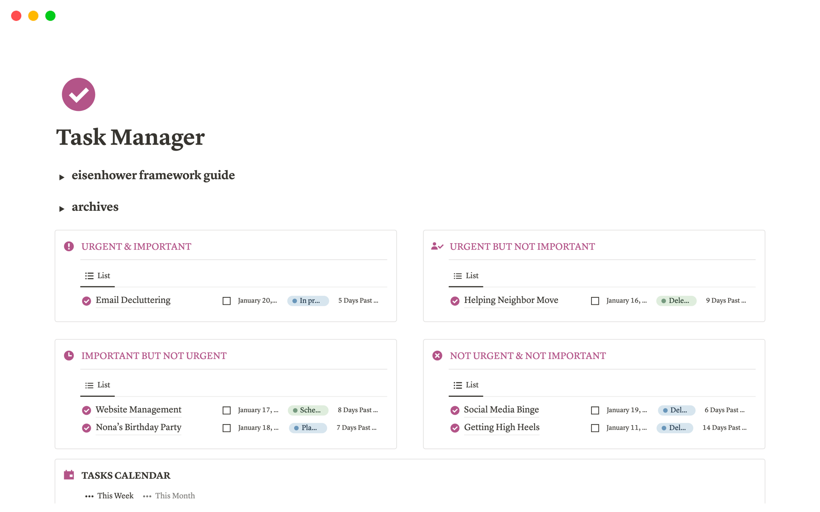Click the alert icon beside URGENT & IMPORTANT
This screenshot has width=820, height=512.
point(69,246)
